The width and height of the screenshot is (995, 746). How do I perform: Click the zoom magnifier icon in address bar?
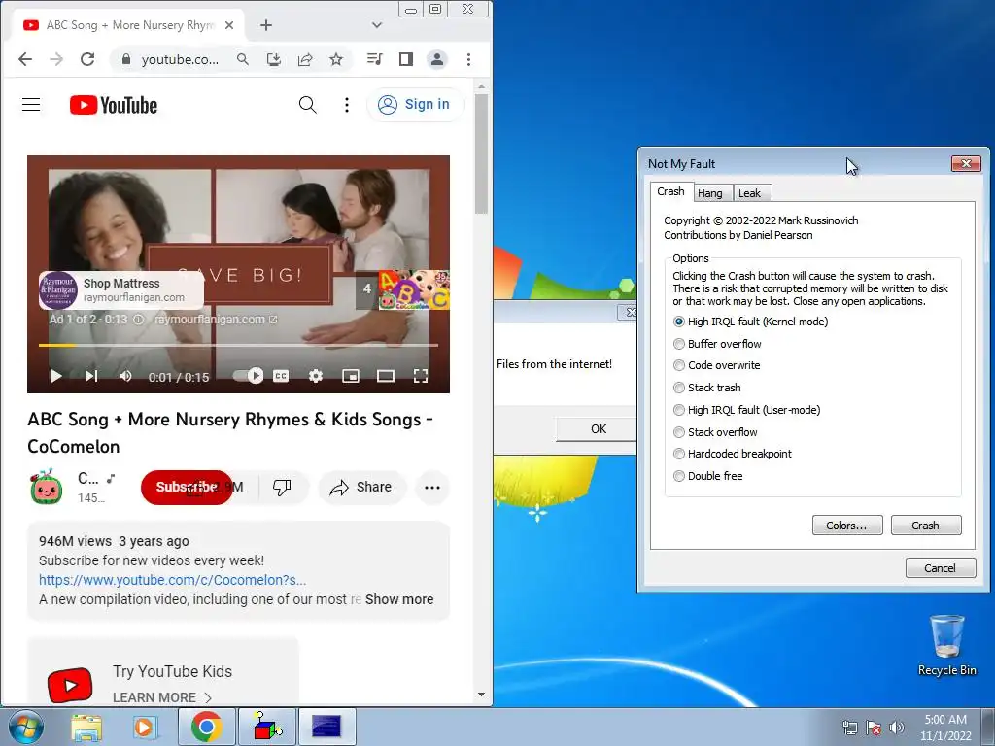coord(242,59)
